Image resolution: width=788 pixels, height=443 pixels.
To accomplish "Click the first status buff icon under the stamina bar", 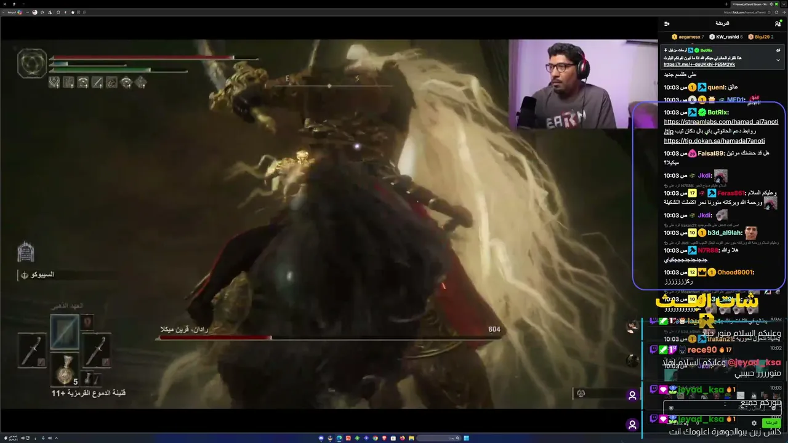I will click(x=54, y=82).
